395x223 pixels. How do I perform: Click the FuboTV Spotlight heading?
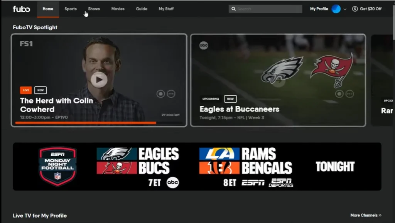click(35, 27)
